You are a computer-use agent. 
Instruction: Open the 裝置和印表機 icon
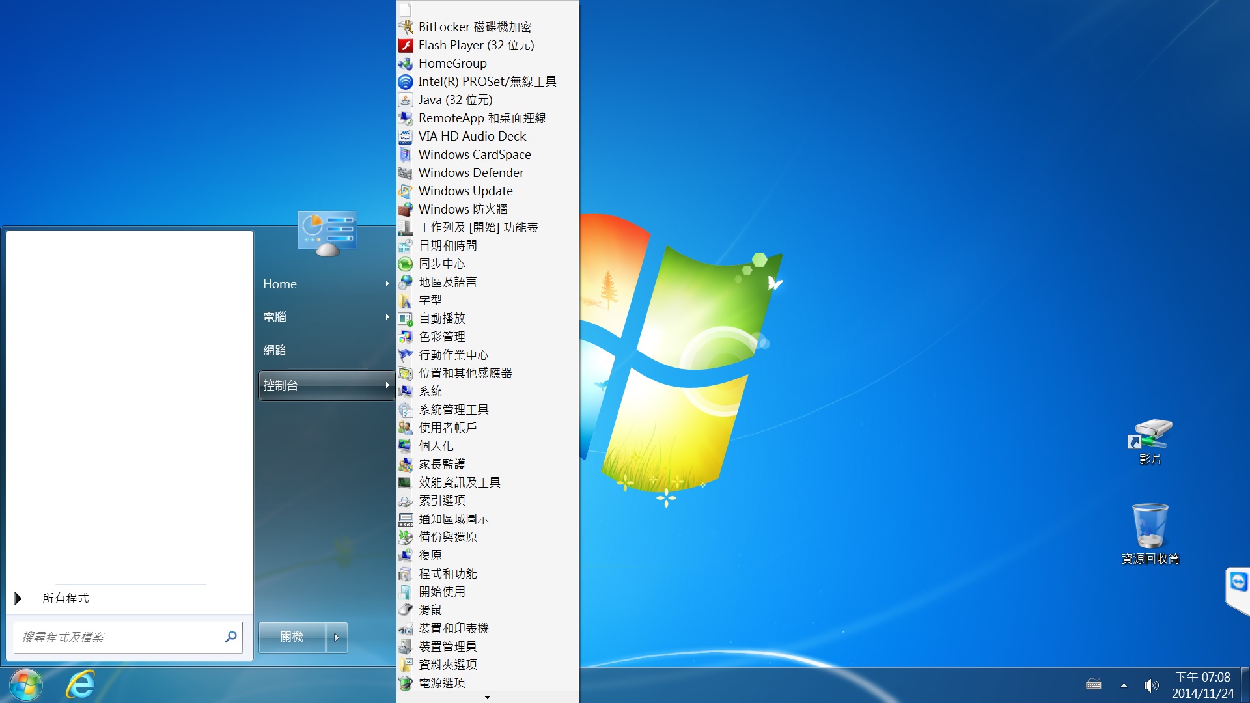click(406, 629)
